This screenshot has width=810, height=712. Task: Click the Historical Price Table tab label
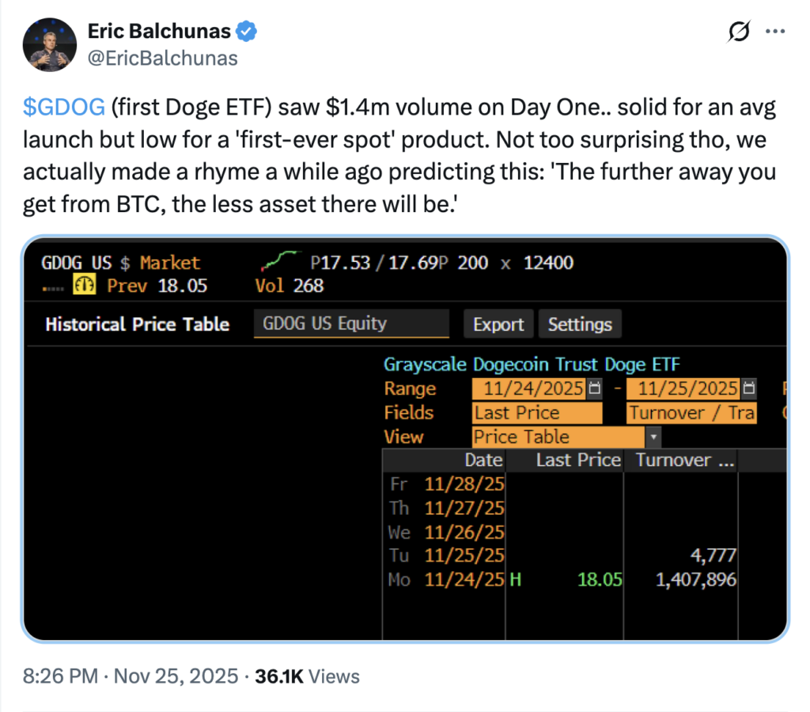pyautogui.click(x=137, y=324)
